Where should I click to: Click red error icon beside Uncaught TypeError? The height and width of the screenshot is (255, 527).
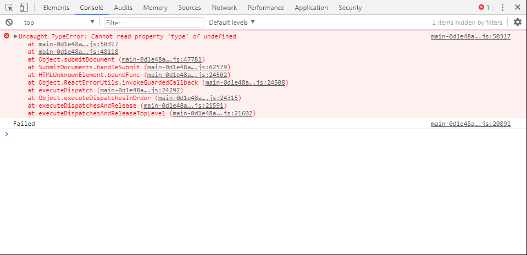pyautogui.click(x=7, y=36)
